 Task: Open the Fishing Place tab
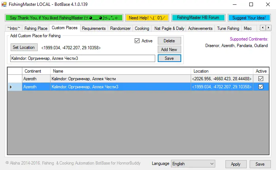coord(36,28)
